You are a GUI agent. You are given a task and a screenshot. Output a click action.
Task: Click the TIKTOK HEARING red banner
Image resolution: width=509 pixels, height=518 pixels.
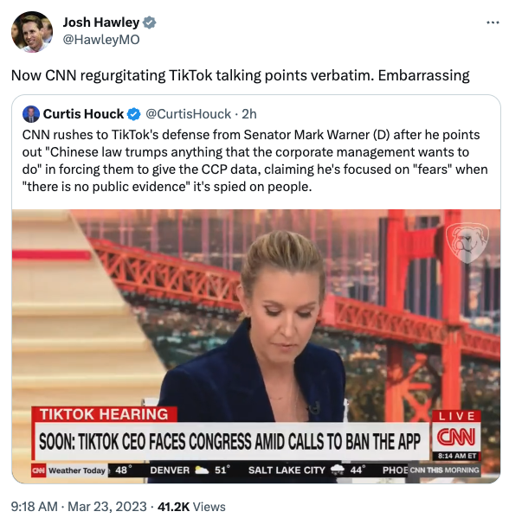(104, 414)
